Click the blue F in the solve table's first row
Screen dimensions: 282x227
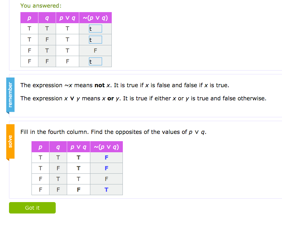(x=106, y=158)
